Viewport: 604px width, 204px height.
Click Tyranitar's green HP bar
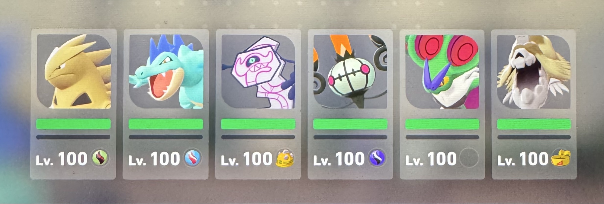click(x=73, y=124)
